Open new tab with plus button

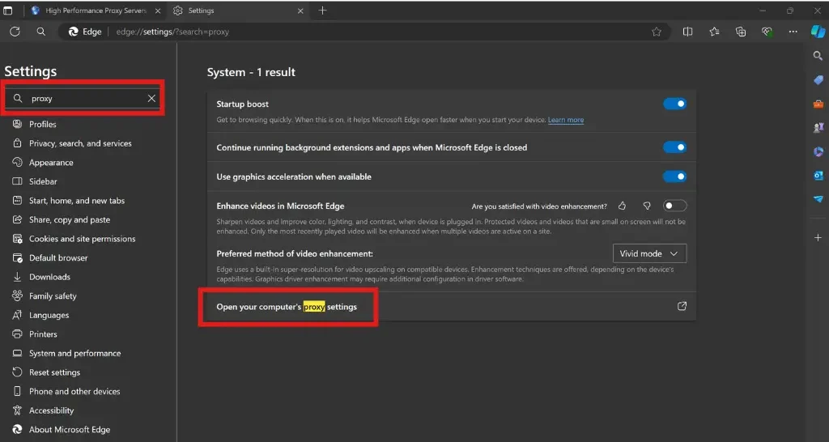pyautogui.click(x=322, y=11)
